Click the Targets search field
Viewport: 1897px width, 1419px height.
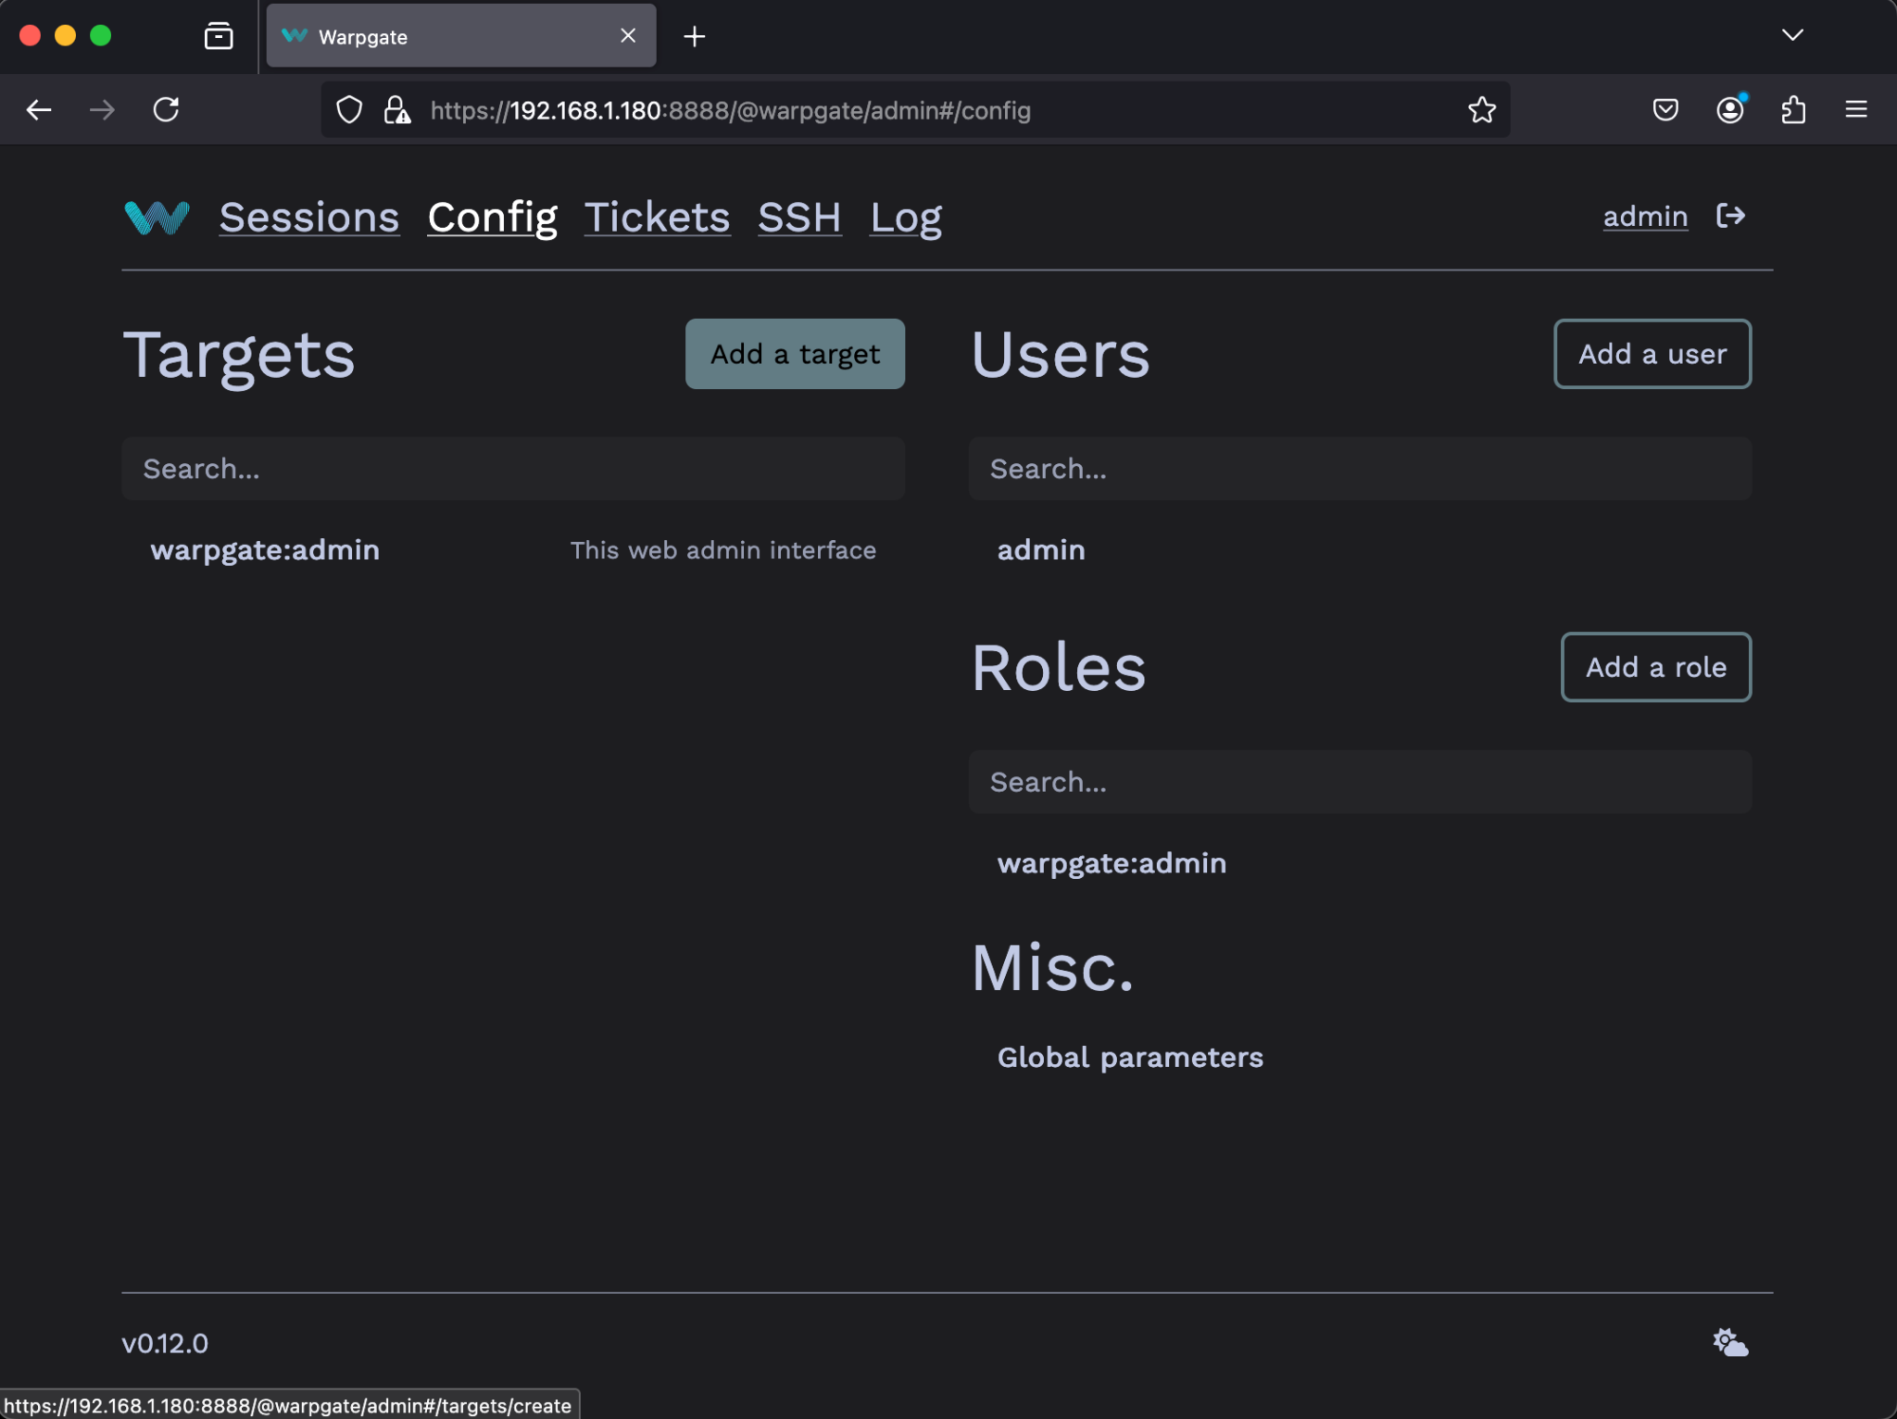(x=512, y=469)
